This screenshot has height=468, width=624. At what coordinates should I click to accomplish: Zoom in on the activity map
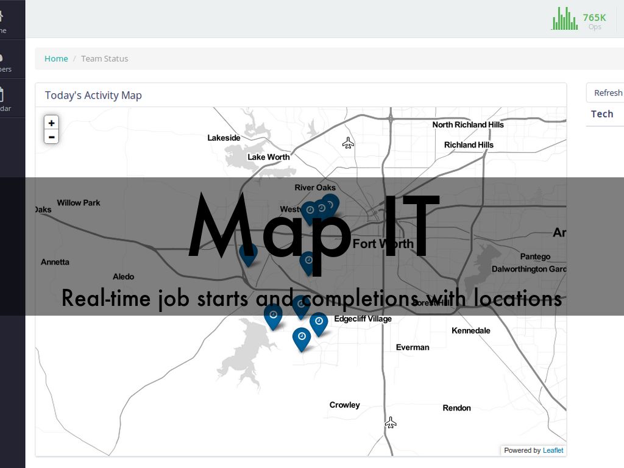pyautogui.click(x=52, y=123)
